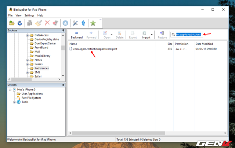
Task: Click the duplicate backup pages icon
Action: pos(30,23)
